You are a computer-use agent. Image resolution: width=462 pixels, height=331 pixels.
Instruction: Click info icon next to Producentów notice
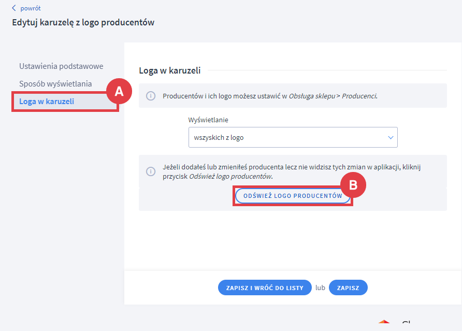pyautogui.click(x=151, y=96)
